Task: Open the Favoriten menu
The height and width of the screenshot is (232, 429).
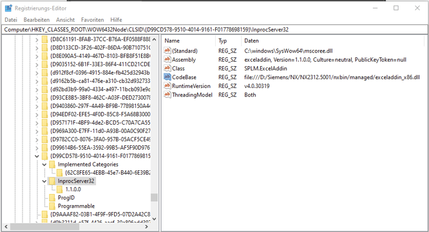Action: tap(92, 20)
